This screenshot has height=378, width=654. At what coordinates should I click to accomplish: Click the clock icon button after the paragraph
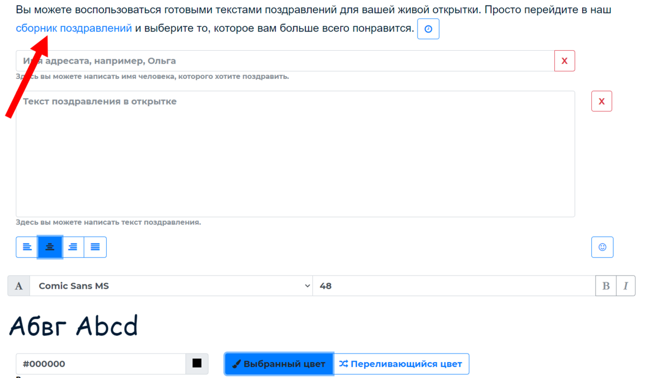click(x=428, y=29)
